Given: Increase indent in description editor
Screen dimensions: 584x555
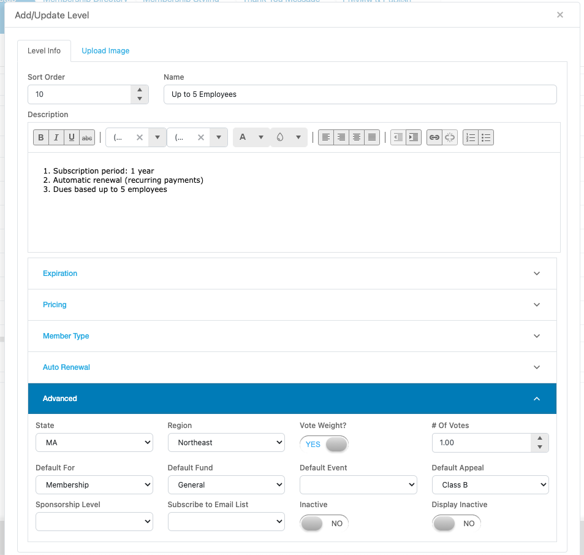Looking at the screenshot, I should [x=414, y=137].
